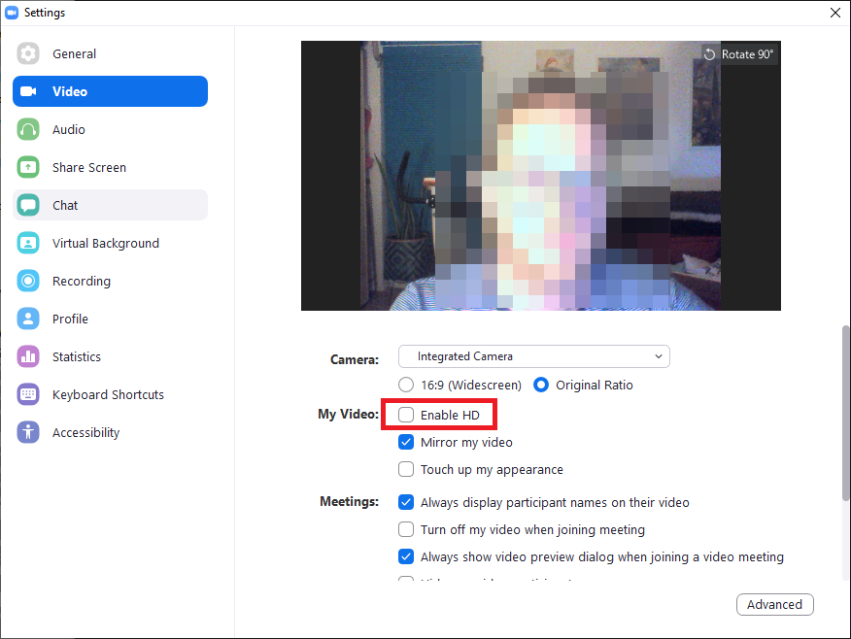Click the Chat bubble icon
851x639 pixels.
pos(28,205)
